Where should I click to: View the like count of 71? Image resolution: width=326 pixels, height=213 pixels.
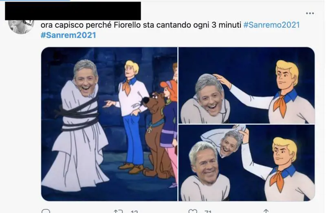(208, 211)
